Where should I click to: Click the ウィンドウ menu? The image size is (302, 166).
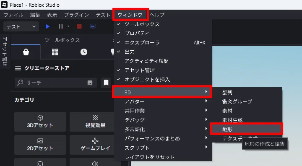pos(130,15)
